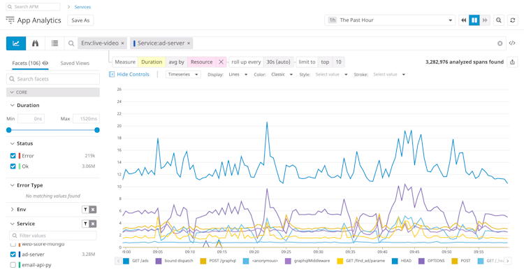Focus the Search APM field
The width and height of the screenshot is (524, 272).
pos(33,7)
